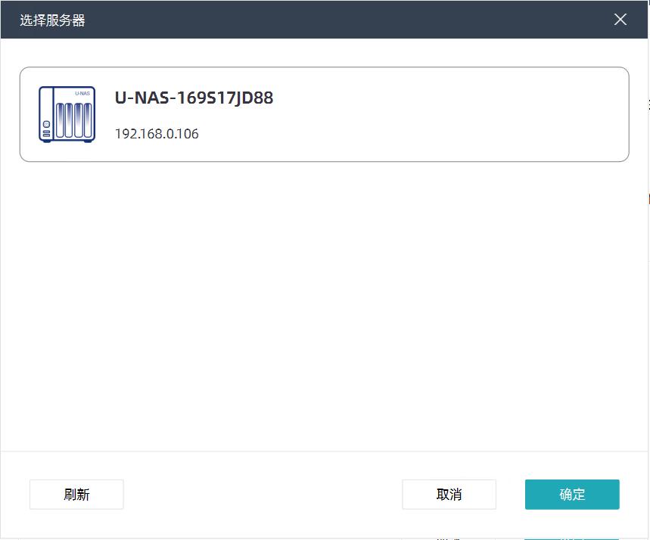The width and height of the screenshot is (650, 540).
Task: Click blank list area below the server card
Action: coord(325,303)
